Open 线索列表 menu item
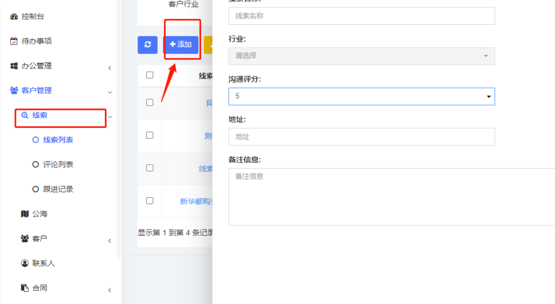The width and height of the screenshot is (555, 304). pyautogui.click(x=58, y=140)
